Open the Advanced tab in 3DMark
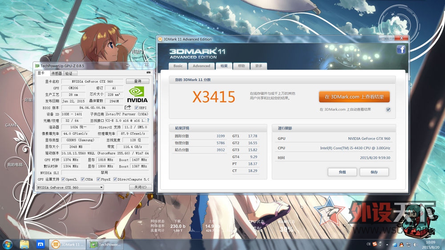The width and height of the screenshot is (445, 250). tap(201, 66)
